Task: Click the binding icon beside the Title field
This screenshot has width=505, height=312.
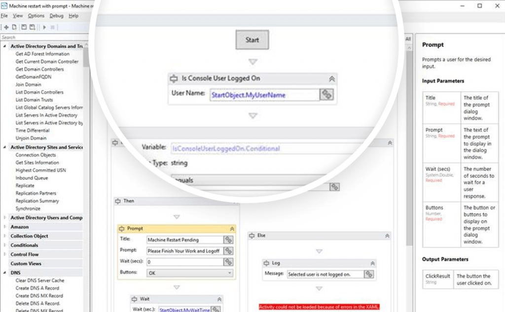Action: 228,240
